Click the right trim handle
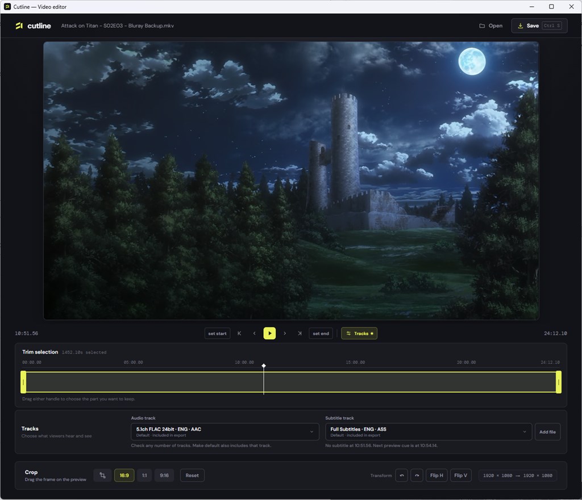582x500 pixels. (559, 382)
